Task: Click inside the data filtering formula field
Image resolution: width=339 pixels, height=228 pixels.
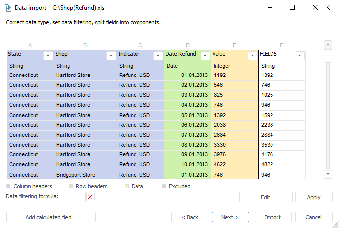Action: [x=166, y=197]
